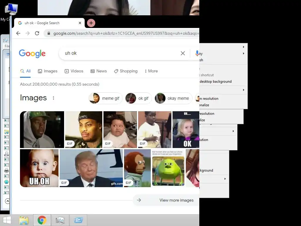Switch to the Images search tab
The width and height of the screenshot is (301, 226).
48,71
